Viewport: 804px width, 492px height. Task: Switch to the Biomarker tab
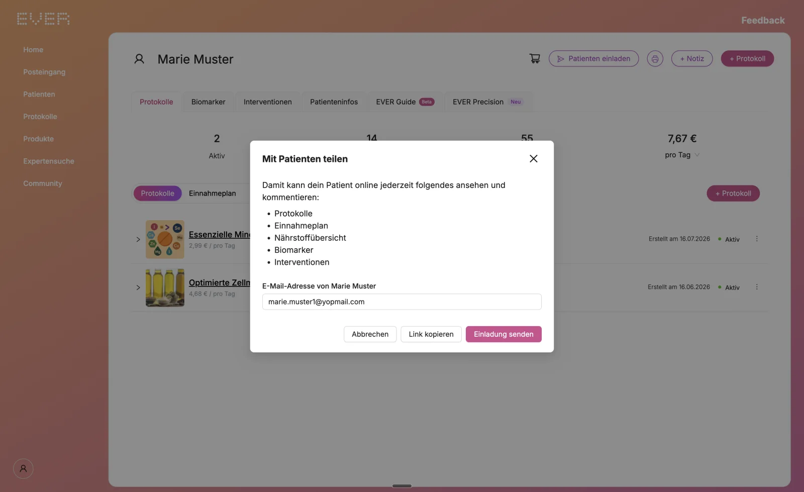208,102
